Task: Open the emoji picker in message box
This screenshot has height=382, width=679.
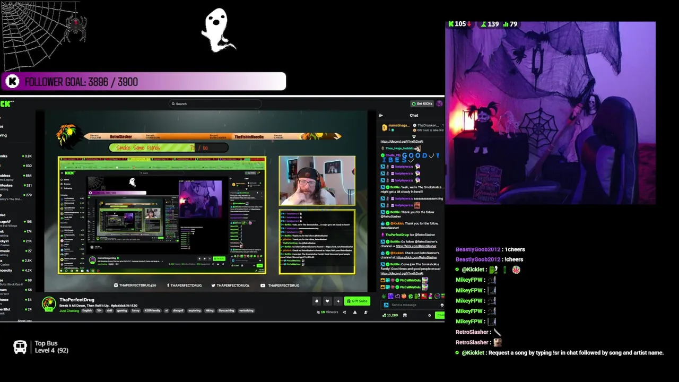Action: [x=441, y=305]
